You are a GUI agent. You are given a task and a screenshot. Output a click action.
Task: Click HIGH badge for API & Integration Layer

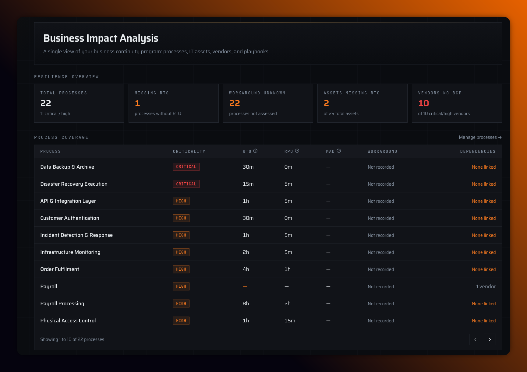pos(181,201)
